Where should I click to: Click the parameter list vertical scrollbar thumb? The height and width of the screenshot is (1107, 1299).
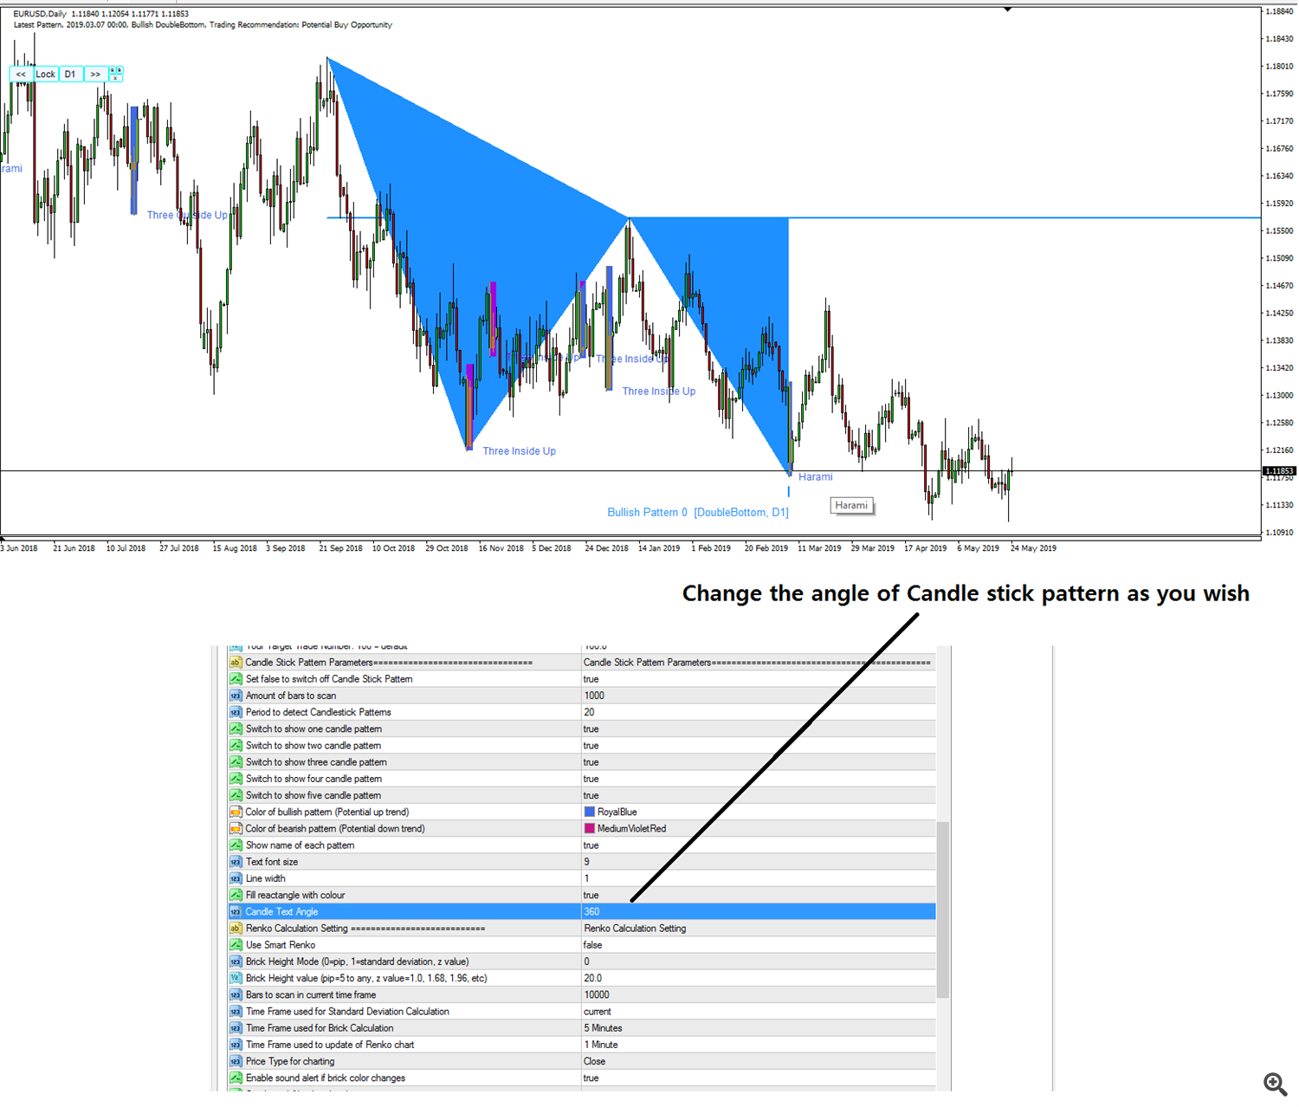[x=943, y=910]
